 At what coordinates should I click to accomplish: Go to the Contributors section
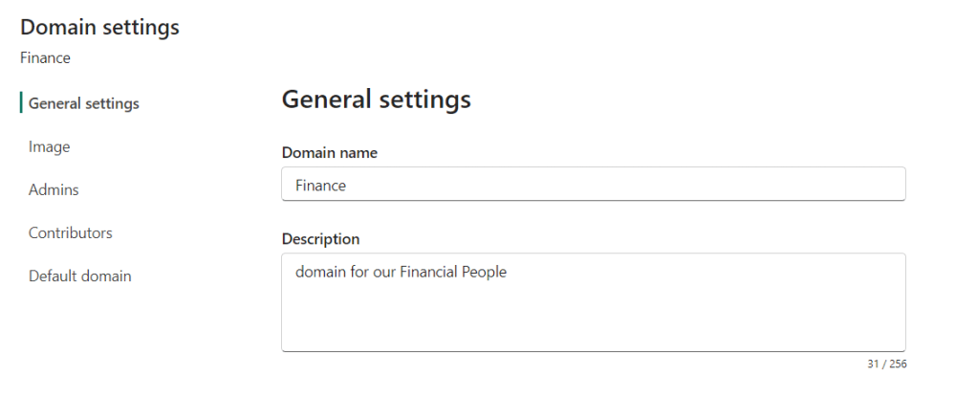click(x=70, y=232)
